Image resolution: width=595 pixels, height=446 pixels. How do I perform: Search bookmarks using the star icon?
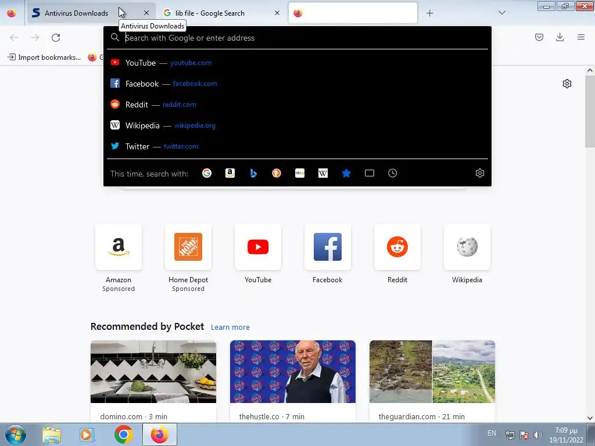[346, 173]
